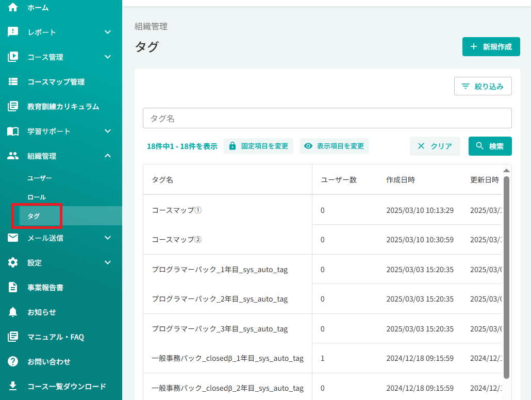Click the 設定 gear icon
531x400 pixels.
click(13, 262)
